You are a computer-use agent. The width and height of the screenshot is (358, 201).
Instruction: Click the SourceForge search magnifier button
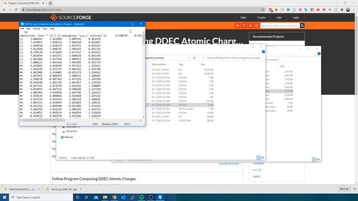[x=302, y=26]
